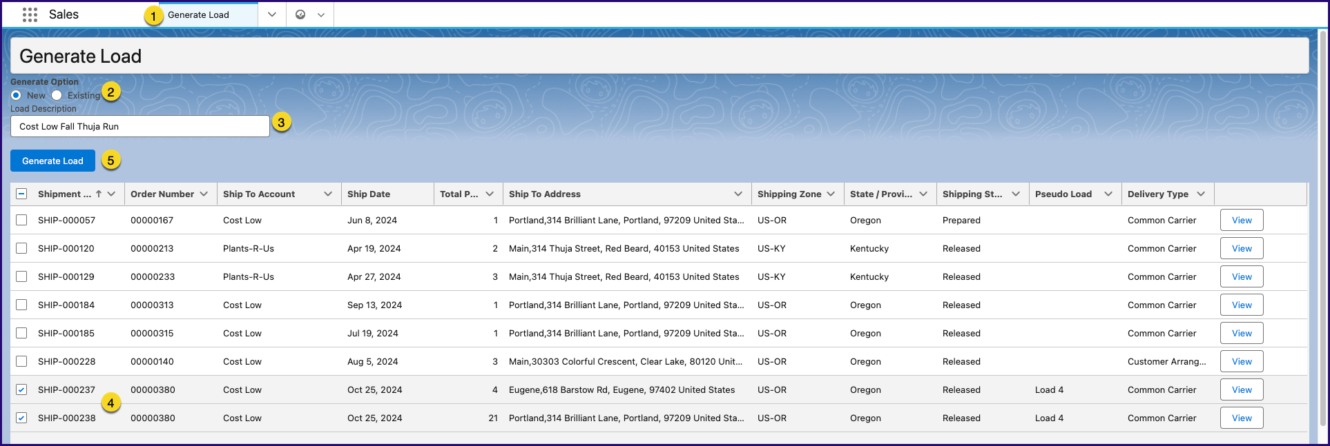Open the Shipment column menu chevron
The width and height of the screenshot is (1330, 446).
[111, 194]
